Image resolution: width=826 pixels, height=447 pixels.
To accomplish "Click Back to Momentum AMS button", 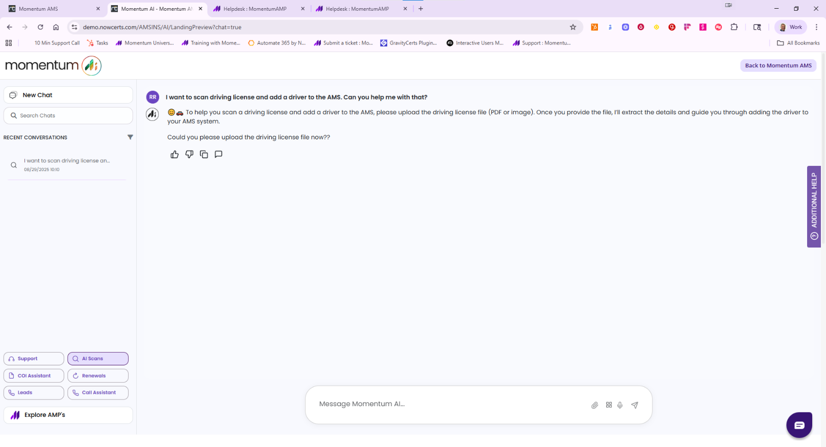I will coord(778,65).
